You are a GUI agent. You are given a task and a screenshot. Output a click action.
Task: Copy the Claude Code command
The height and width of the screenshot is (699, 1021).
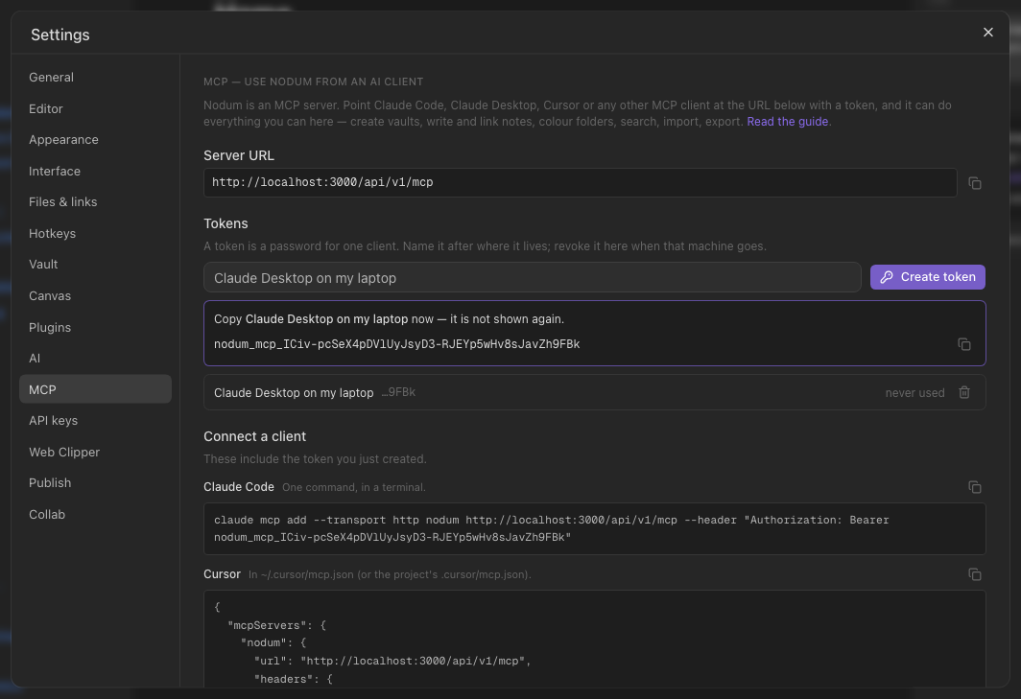point(975,487)
